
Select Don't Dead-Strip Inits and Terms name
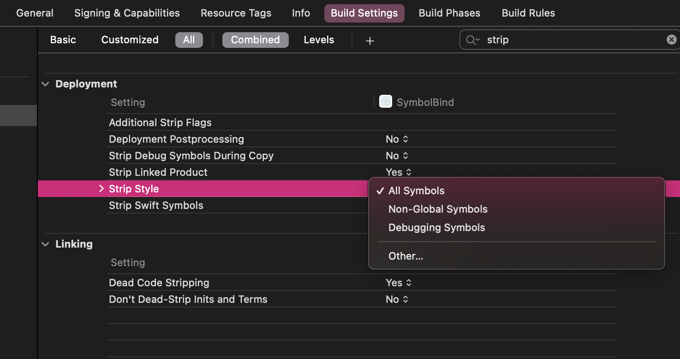coord(188,299)
